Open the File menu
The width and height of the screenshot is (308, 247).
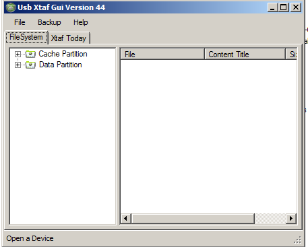pyautogui.click(x=20, y=22)
